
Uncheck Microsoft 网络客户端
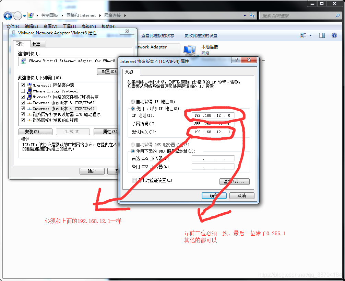pos(23,85)
